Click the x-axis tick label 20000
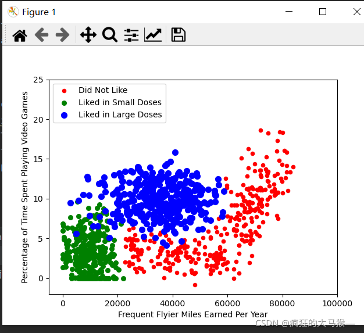364x333 pixels. pos(117,303)
